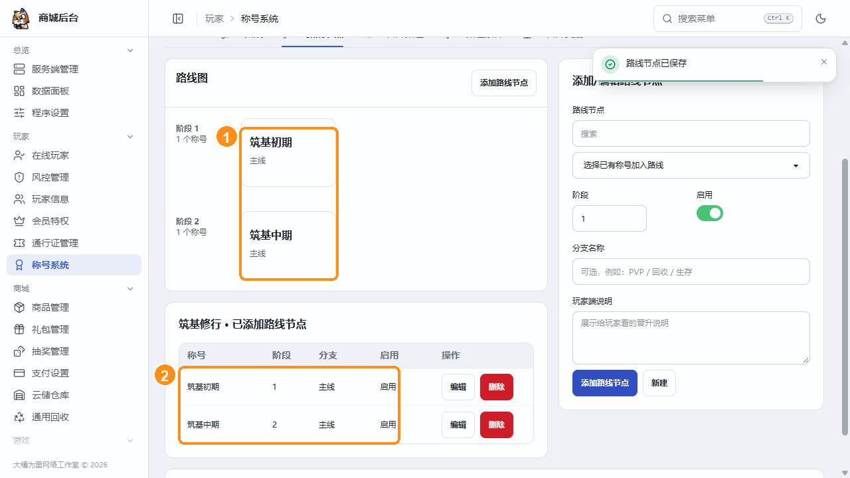Dismiss the 路线节点已保存 notification

[824, 62]
